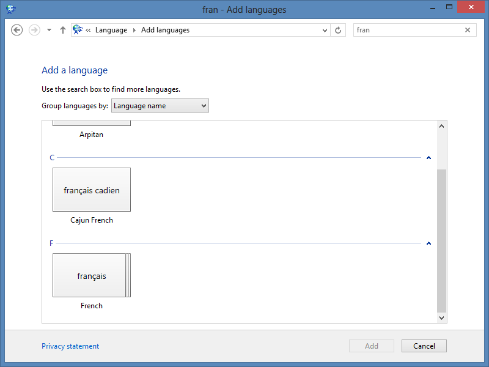Click the Language breadcrumb in address bar
The image size is (489, 367).
click(x=111, y=30)
